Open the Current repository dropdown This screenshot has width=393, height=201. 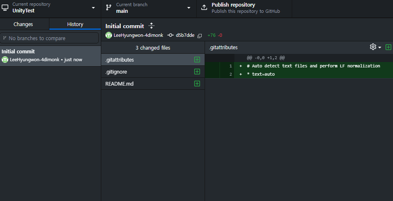point(50,7)
